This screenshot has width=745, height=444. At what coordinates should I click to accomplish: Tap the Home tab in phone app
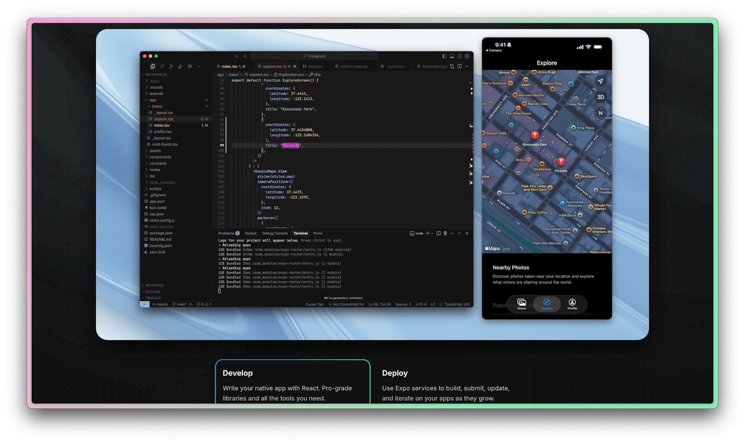[521, 304]
